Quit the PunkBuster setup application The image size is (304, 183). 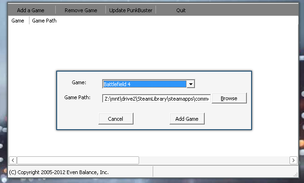tap(181, 10)
